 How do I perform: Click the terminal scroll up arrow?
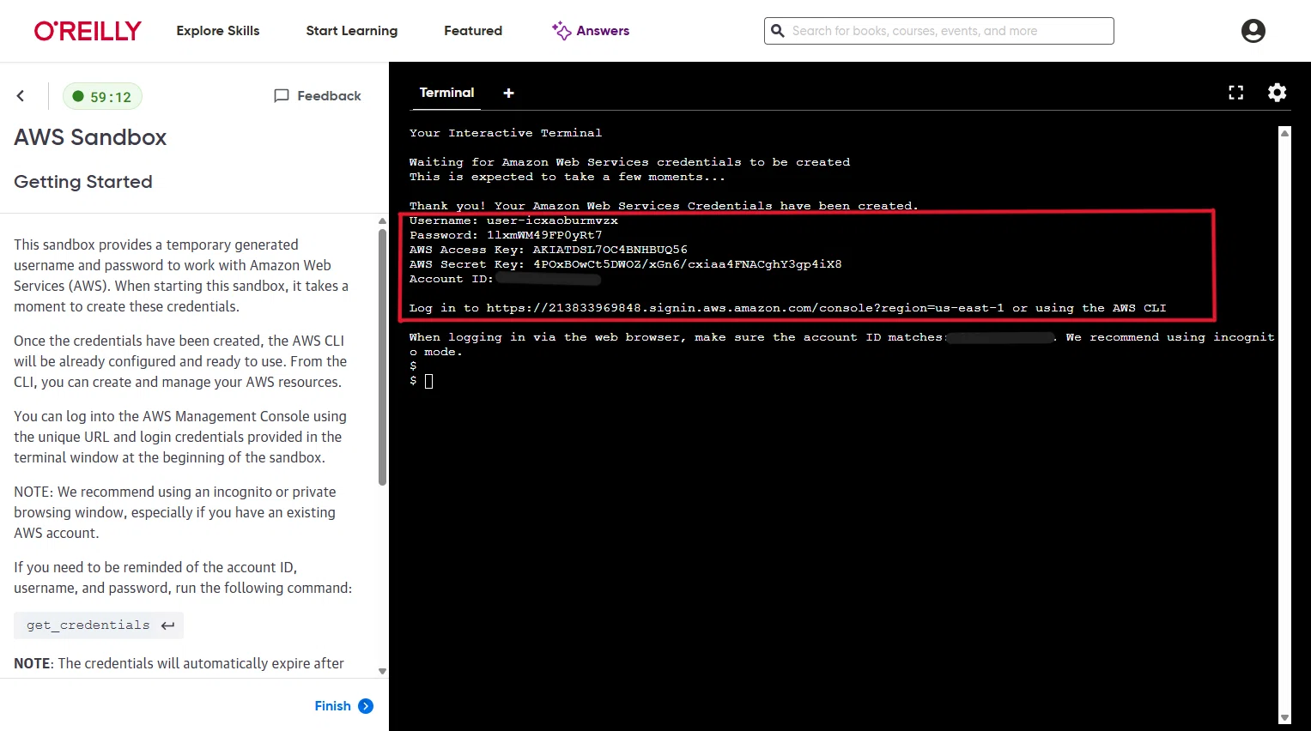pos(1285,133)
